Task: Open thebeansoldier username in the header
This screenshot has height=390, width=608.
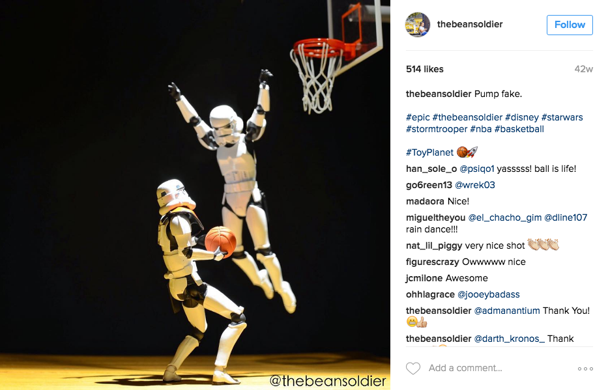Action: point(470,24)
